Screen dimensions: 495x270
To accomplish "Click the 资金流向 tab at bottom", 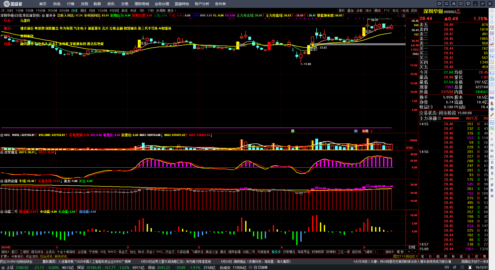I will coord(32,256).
